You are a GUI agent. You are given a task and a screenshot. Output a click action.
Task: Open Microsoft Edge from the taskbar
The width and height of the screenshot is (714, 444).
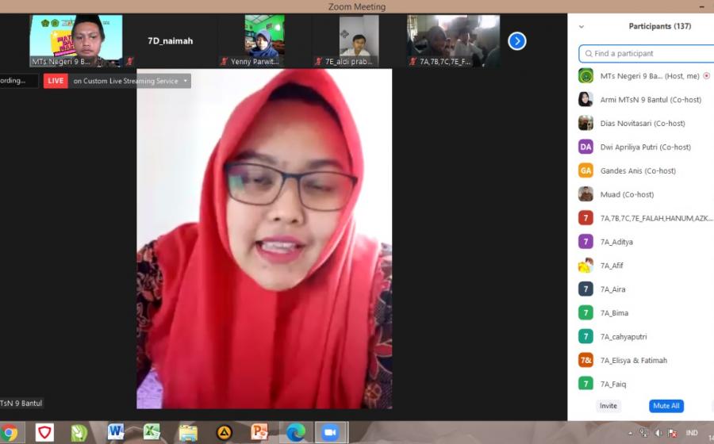click(295, 432)
